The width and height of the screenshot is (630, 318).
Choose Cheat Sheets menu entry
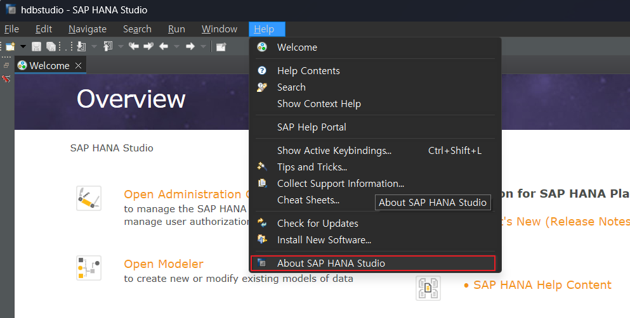pyautogui.click(x=375, y=200)
